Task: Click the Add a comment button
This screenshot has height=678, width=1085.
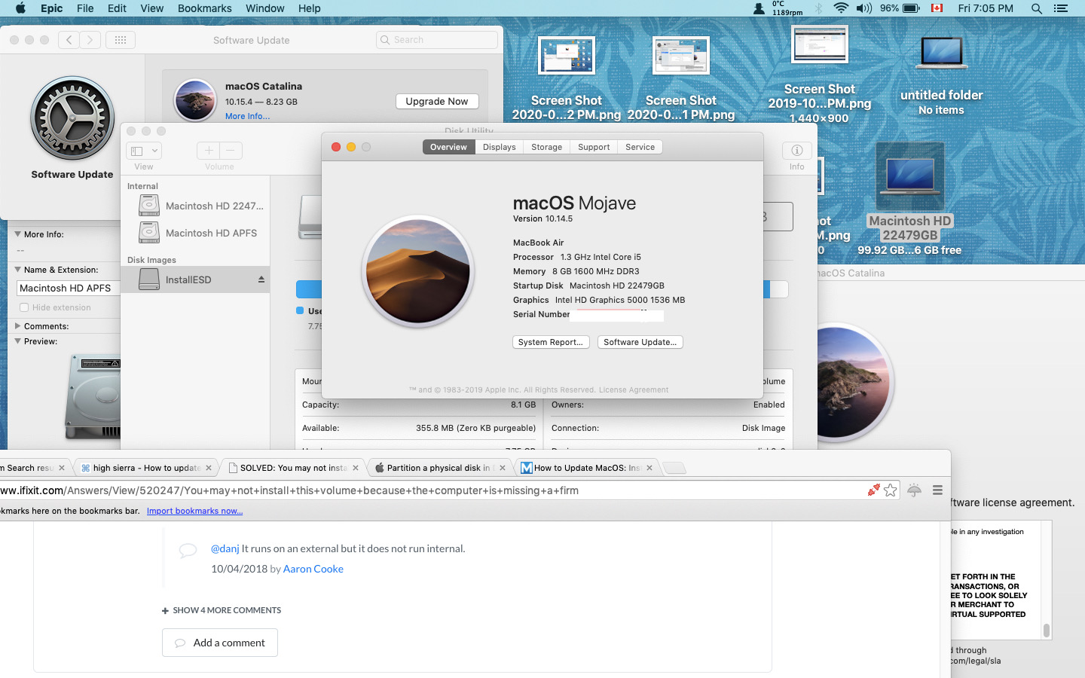Action: tap(220, 643)
